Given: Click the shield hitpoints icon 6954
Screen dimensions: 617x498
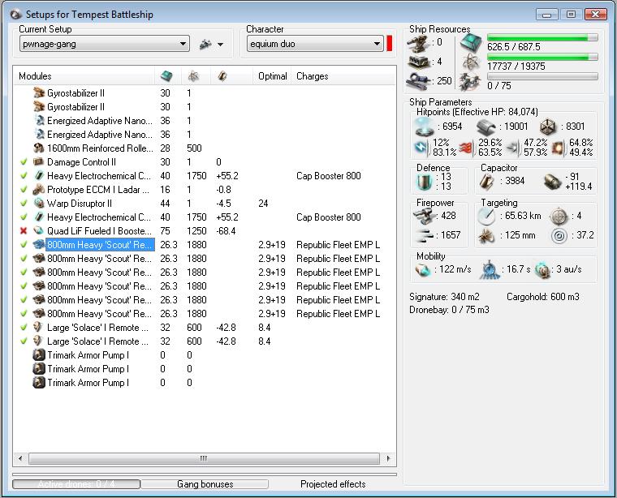Looking at the screenshot, I should [x=424, y=127].
